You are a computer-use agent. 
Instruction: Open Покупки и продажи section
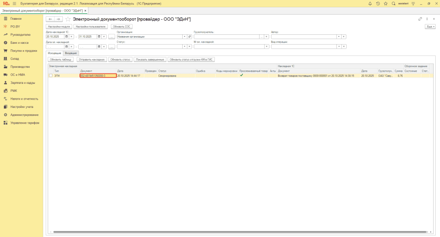click(x=24, y=51)
